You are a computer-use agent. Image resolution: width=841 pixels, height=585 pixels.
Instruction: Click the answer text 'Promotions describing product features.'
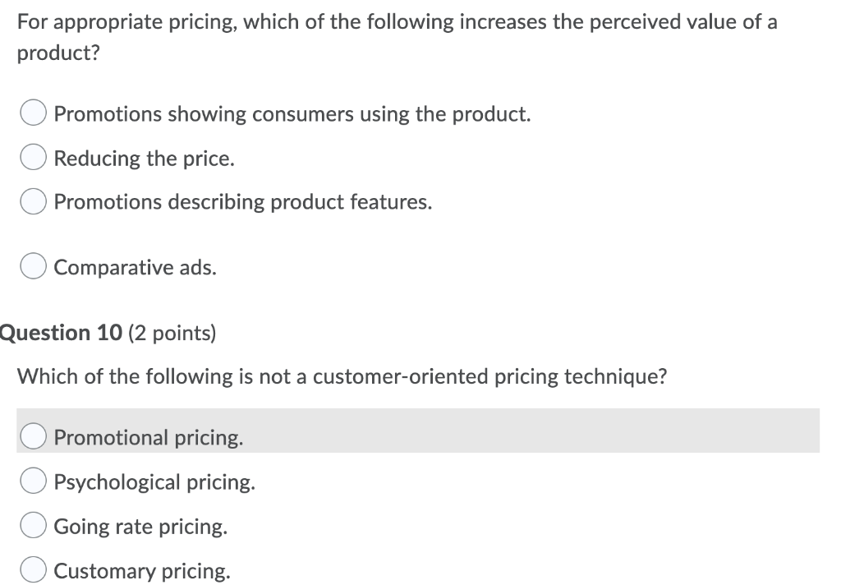tap(242, 201)
